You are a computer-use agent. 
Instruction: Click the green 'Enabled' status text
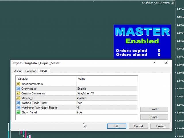[x=142, y=41]
